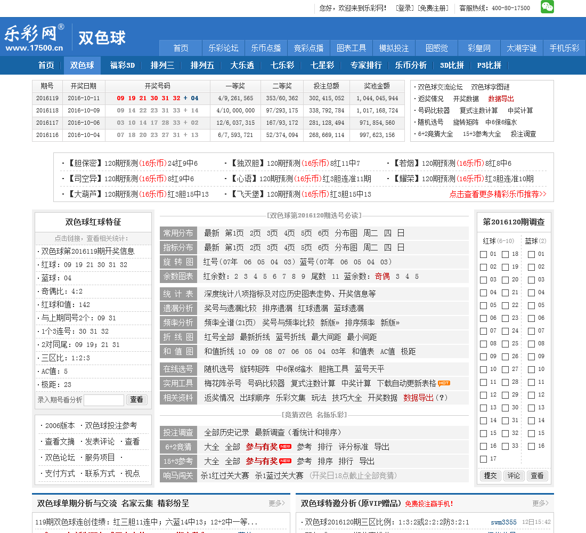Click 和值表 link in 和值图 row
The height and width of the screenshot is (533, 586).
(x=362, y=352)
